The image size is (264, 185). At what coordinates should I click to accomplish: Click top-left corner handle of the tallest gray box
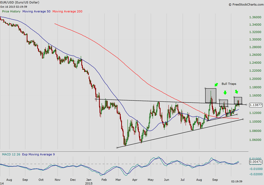point(205,88)
